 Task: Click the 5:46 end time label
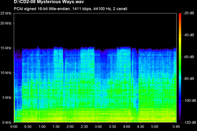176,127
